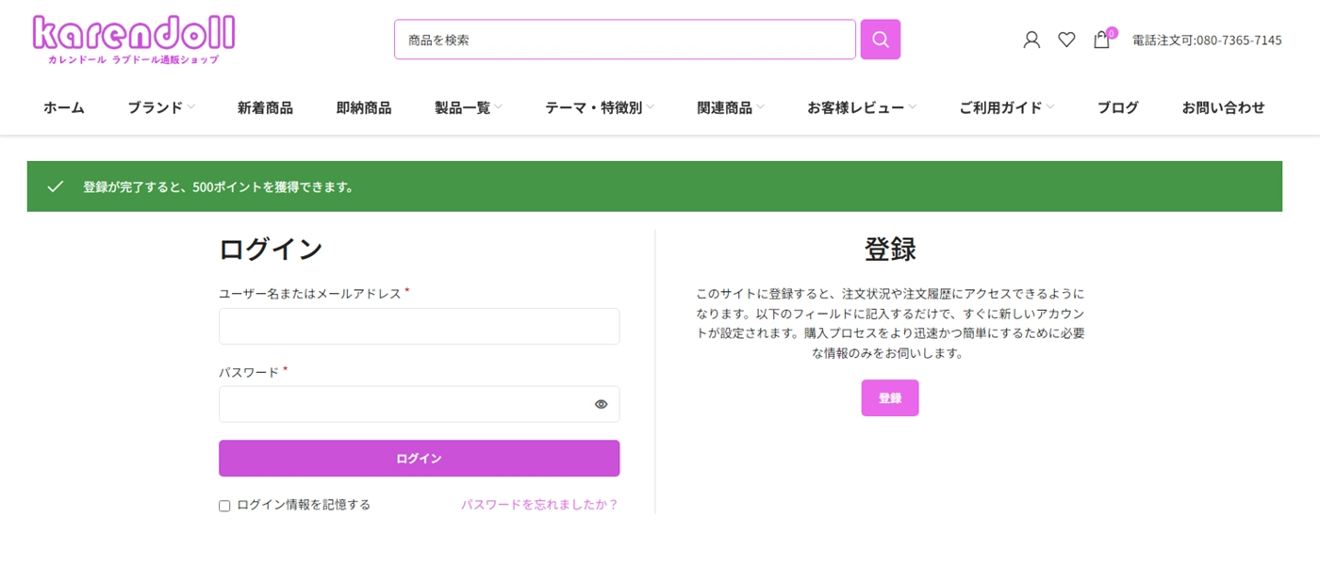This screenshot has width=1320, height=565.
Task: Click the magnifier search button
Action: click(881, 40)
